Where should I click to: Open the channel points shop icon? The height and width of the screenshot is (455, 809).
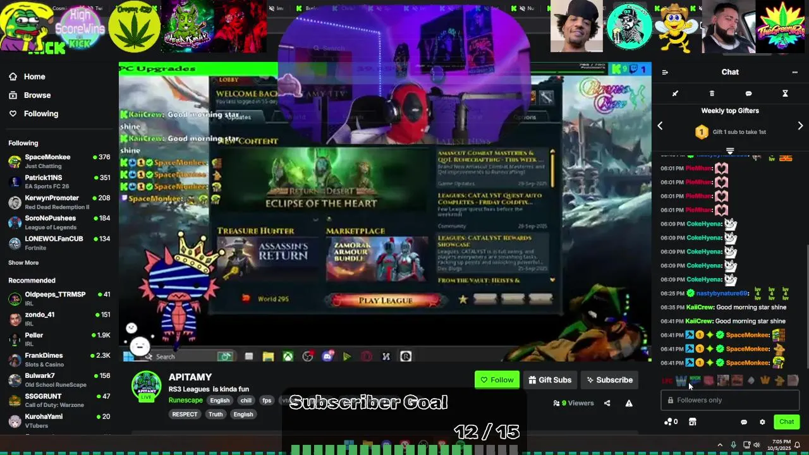(x=693, y=422)
